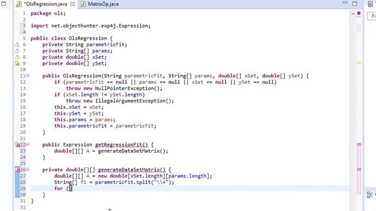The width and height of the screenshot is (376, 211).
Task: Switch to the MatrixOp.java tab
Action: coord(100,4)
